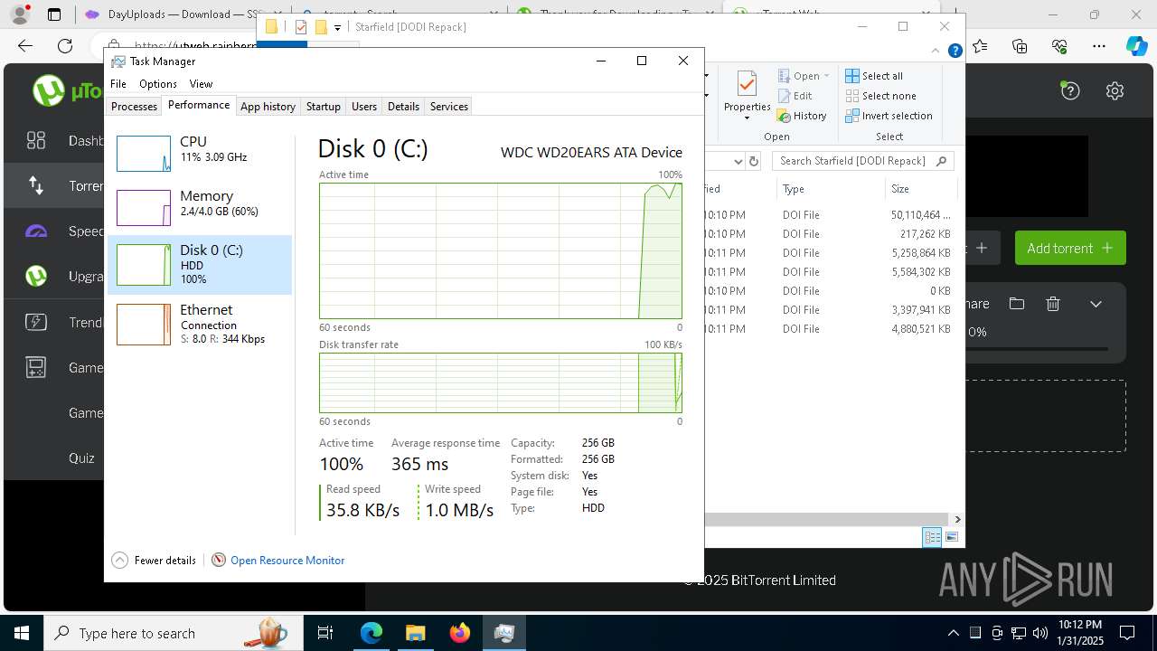1157x651 pixels.
Task: Switch to the Processes tab
Action: [135, 107]
